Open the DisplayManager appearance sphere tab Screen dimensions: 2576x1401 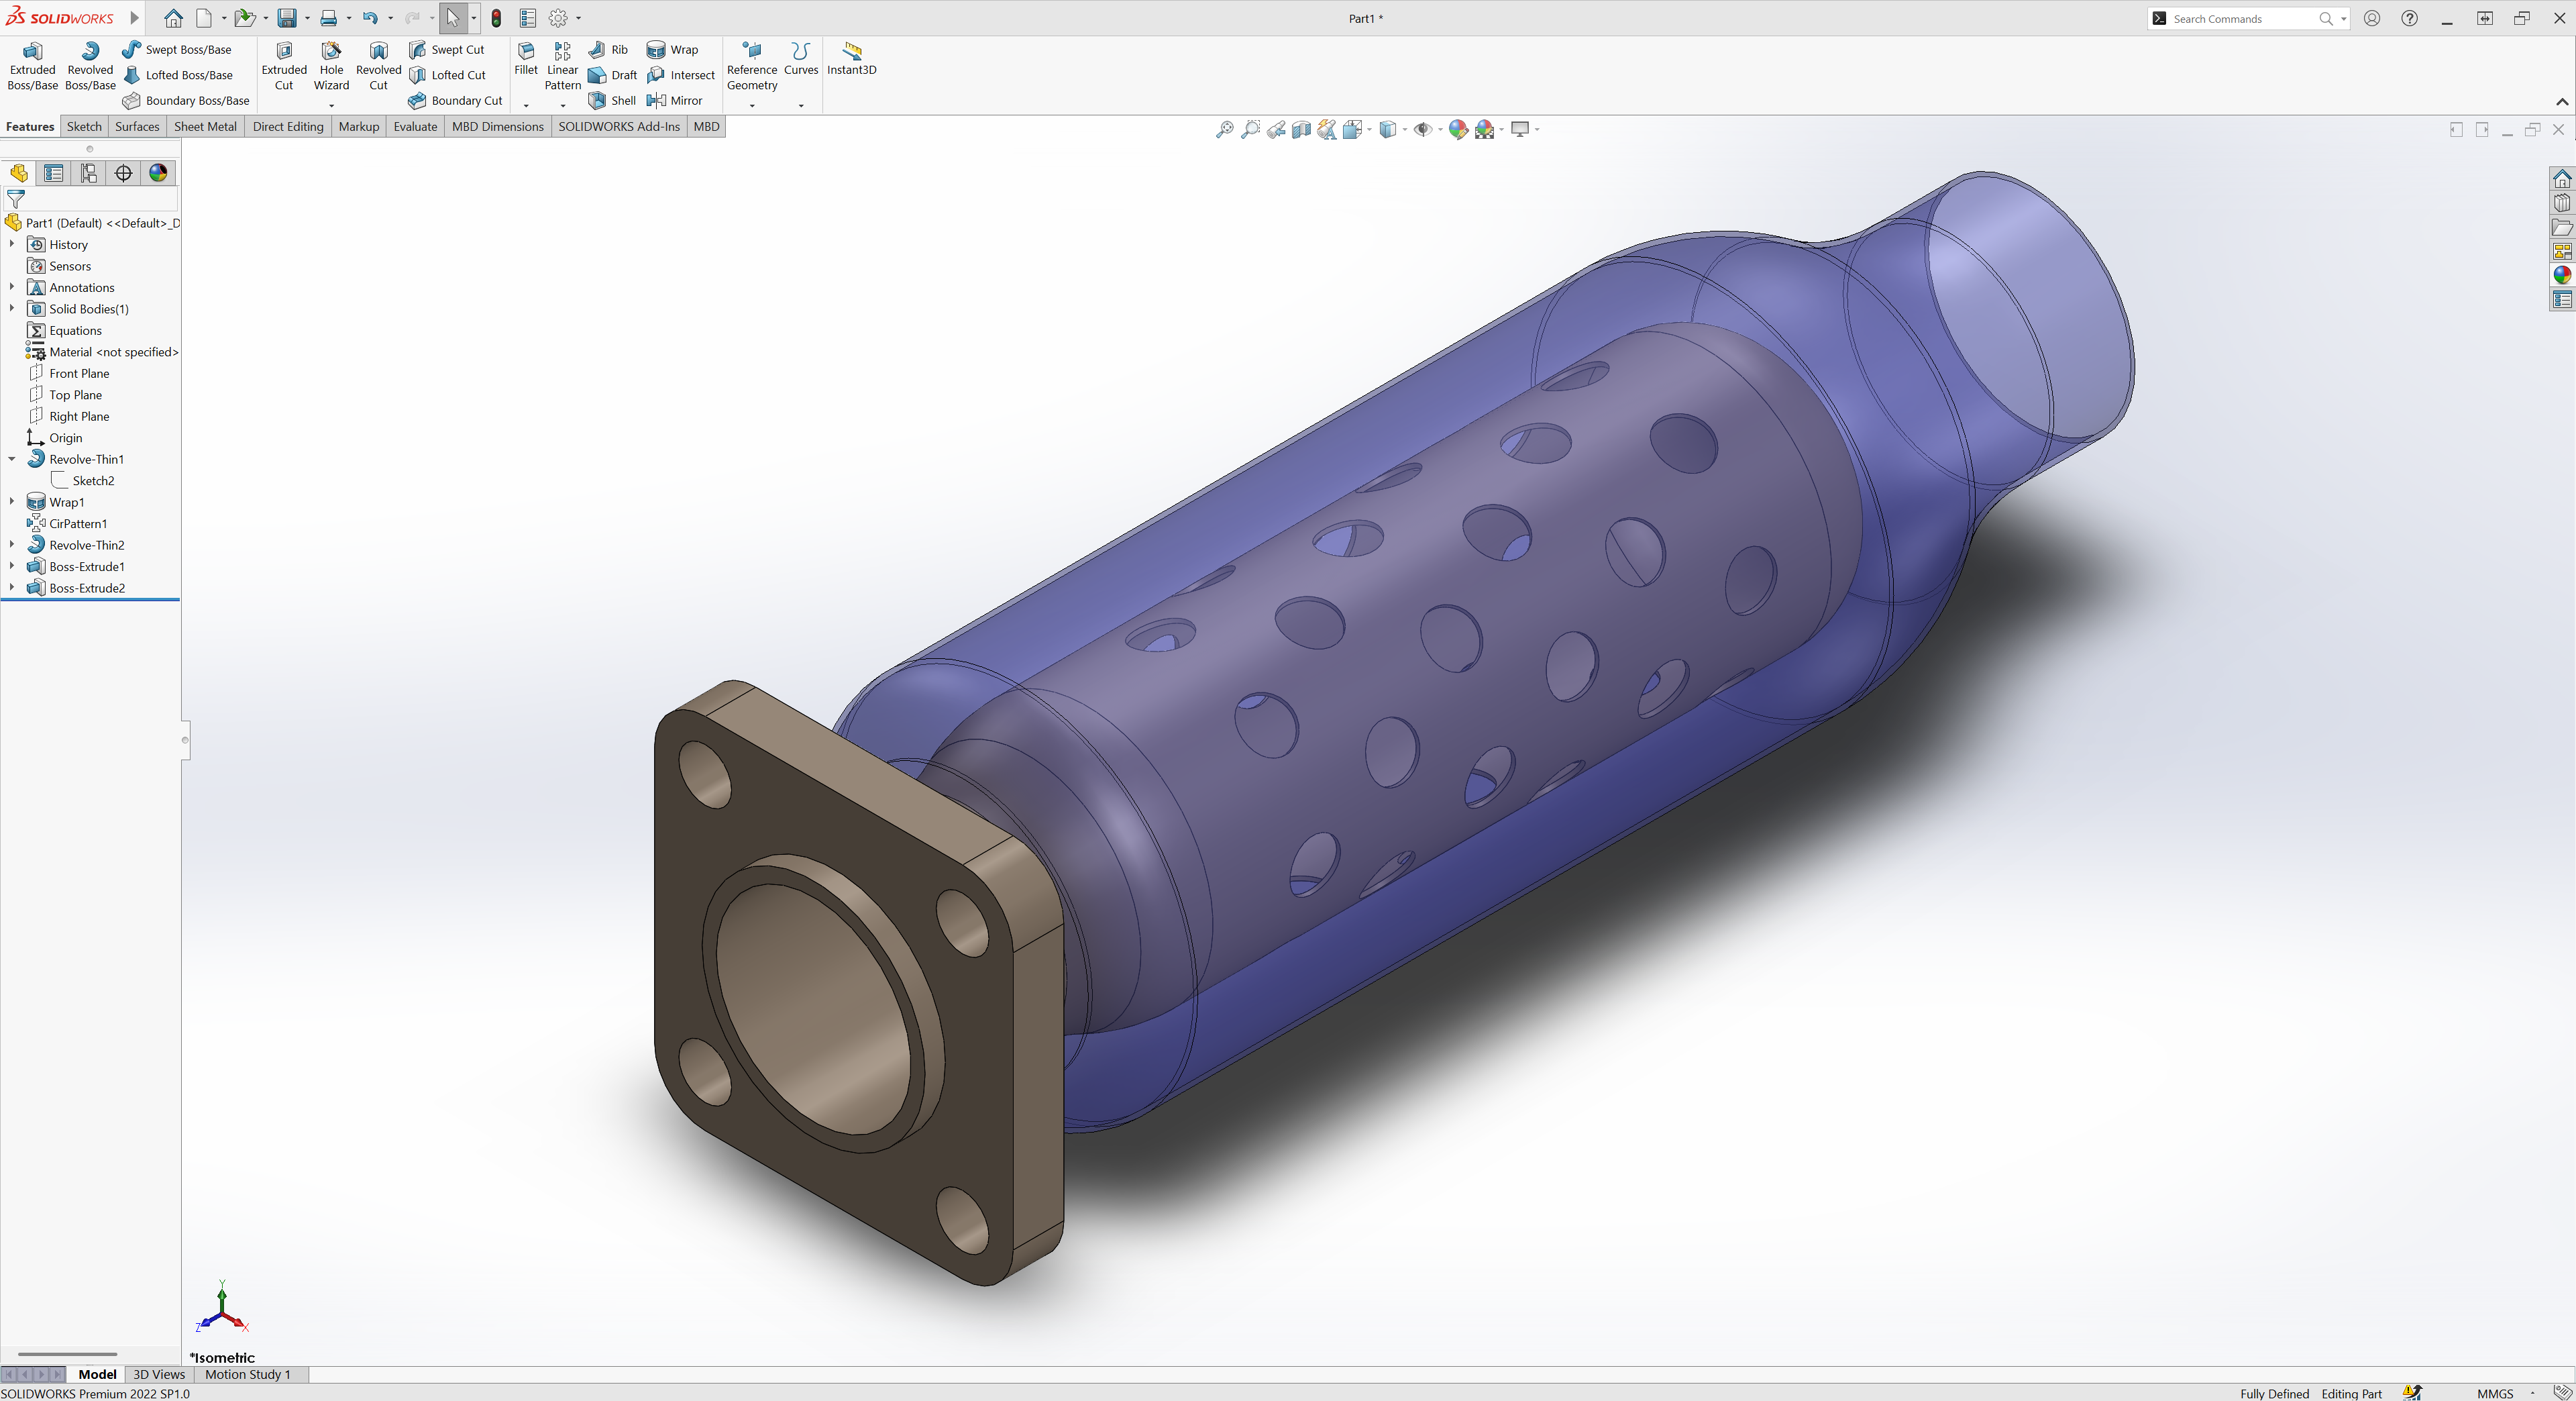coord(158,173)
